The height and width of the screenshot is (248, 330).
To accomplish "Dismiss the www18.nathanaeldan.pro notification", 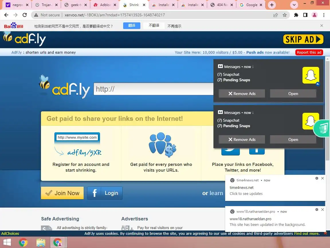I will coord(323,210).
